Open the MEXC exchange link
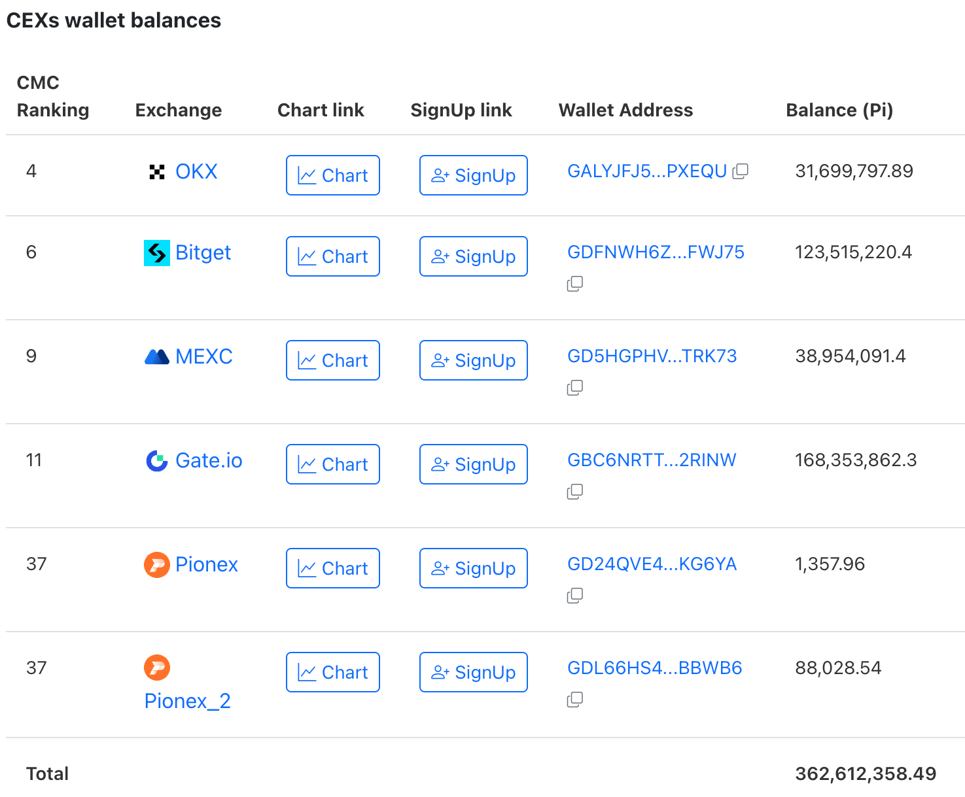Screen dimensions: 965x797 click(x=204, y=356)
